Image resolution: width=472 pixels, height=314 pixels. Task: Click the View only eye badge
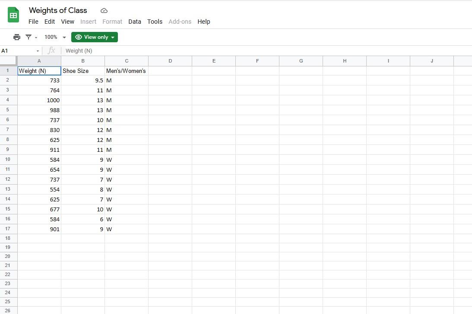click(x=79, y=37)
